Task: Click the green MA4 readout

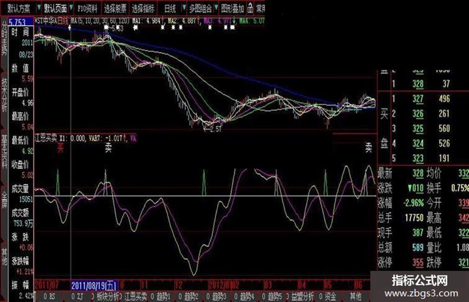Action: (252, 21)
